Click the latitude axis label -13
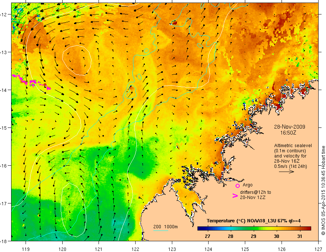Viewport: 326px width, 252px height. (x=4, y=52)
